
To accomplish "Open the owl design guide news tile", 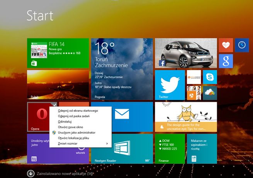I will point(186,117).
